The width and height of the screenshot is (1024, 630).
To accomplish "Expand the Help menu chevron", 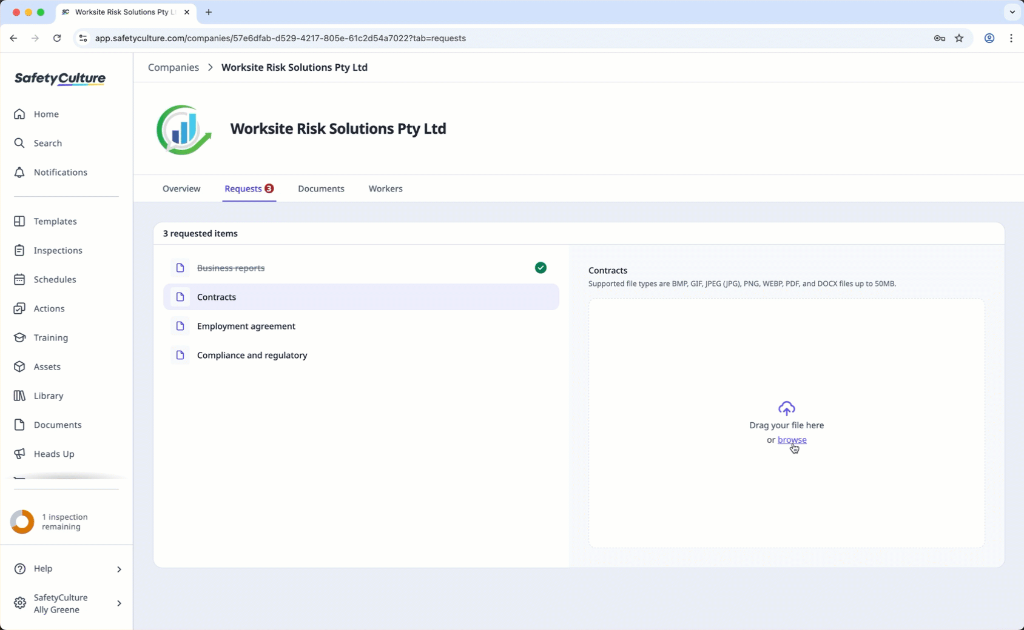I will point(119,569).
